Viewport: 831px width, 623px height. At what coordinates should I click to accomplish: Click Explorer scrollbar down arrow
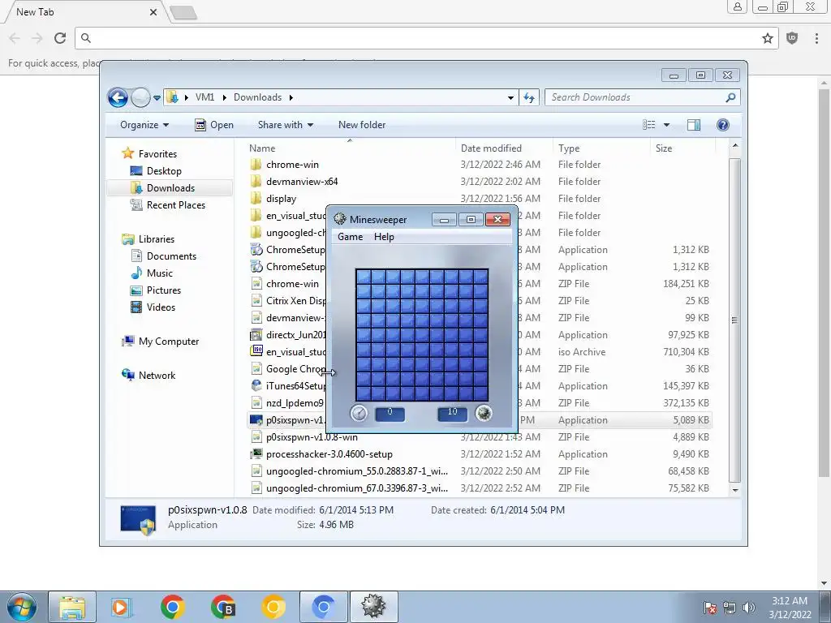coord(735,490)
